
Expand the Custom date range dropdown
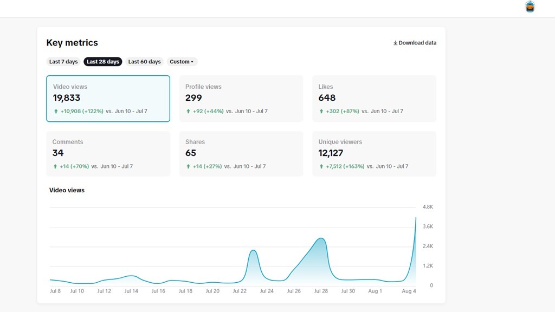182,62
